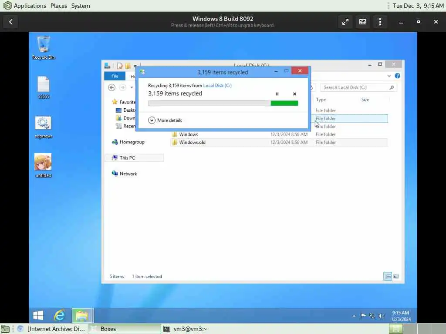Open Boxes keyboard shortcuts menu

click(x=363, y=22)
